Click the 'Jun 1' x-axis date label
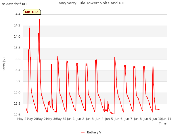 71,119
